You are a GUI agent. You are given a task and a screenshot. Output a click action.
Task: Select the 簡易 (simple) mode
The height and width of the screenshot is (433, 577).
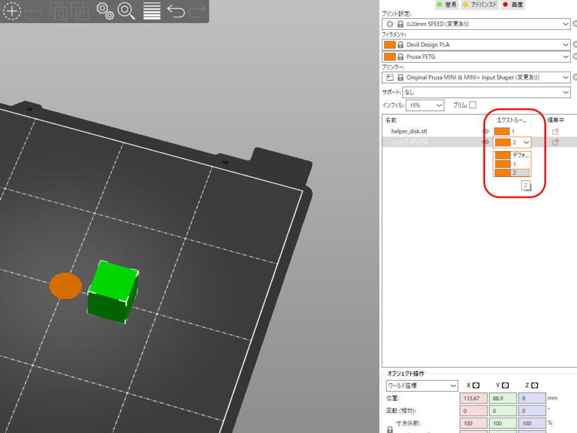point(446,5)
